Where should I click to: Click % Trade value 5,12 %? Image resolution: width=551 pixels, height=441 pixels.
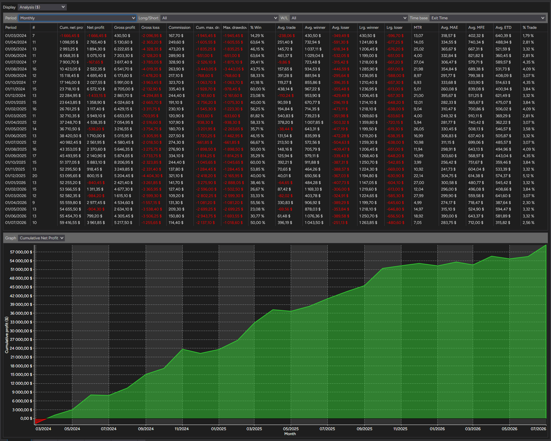[528, 176]
